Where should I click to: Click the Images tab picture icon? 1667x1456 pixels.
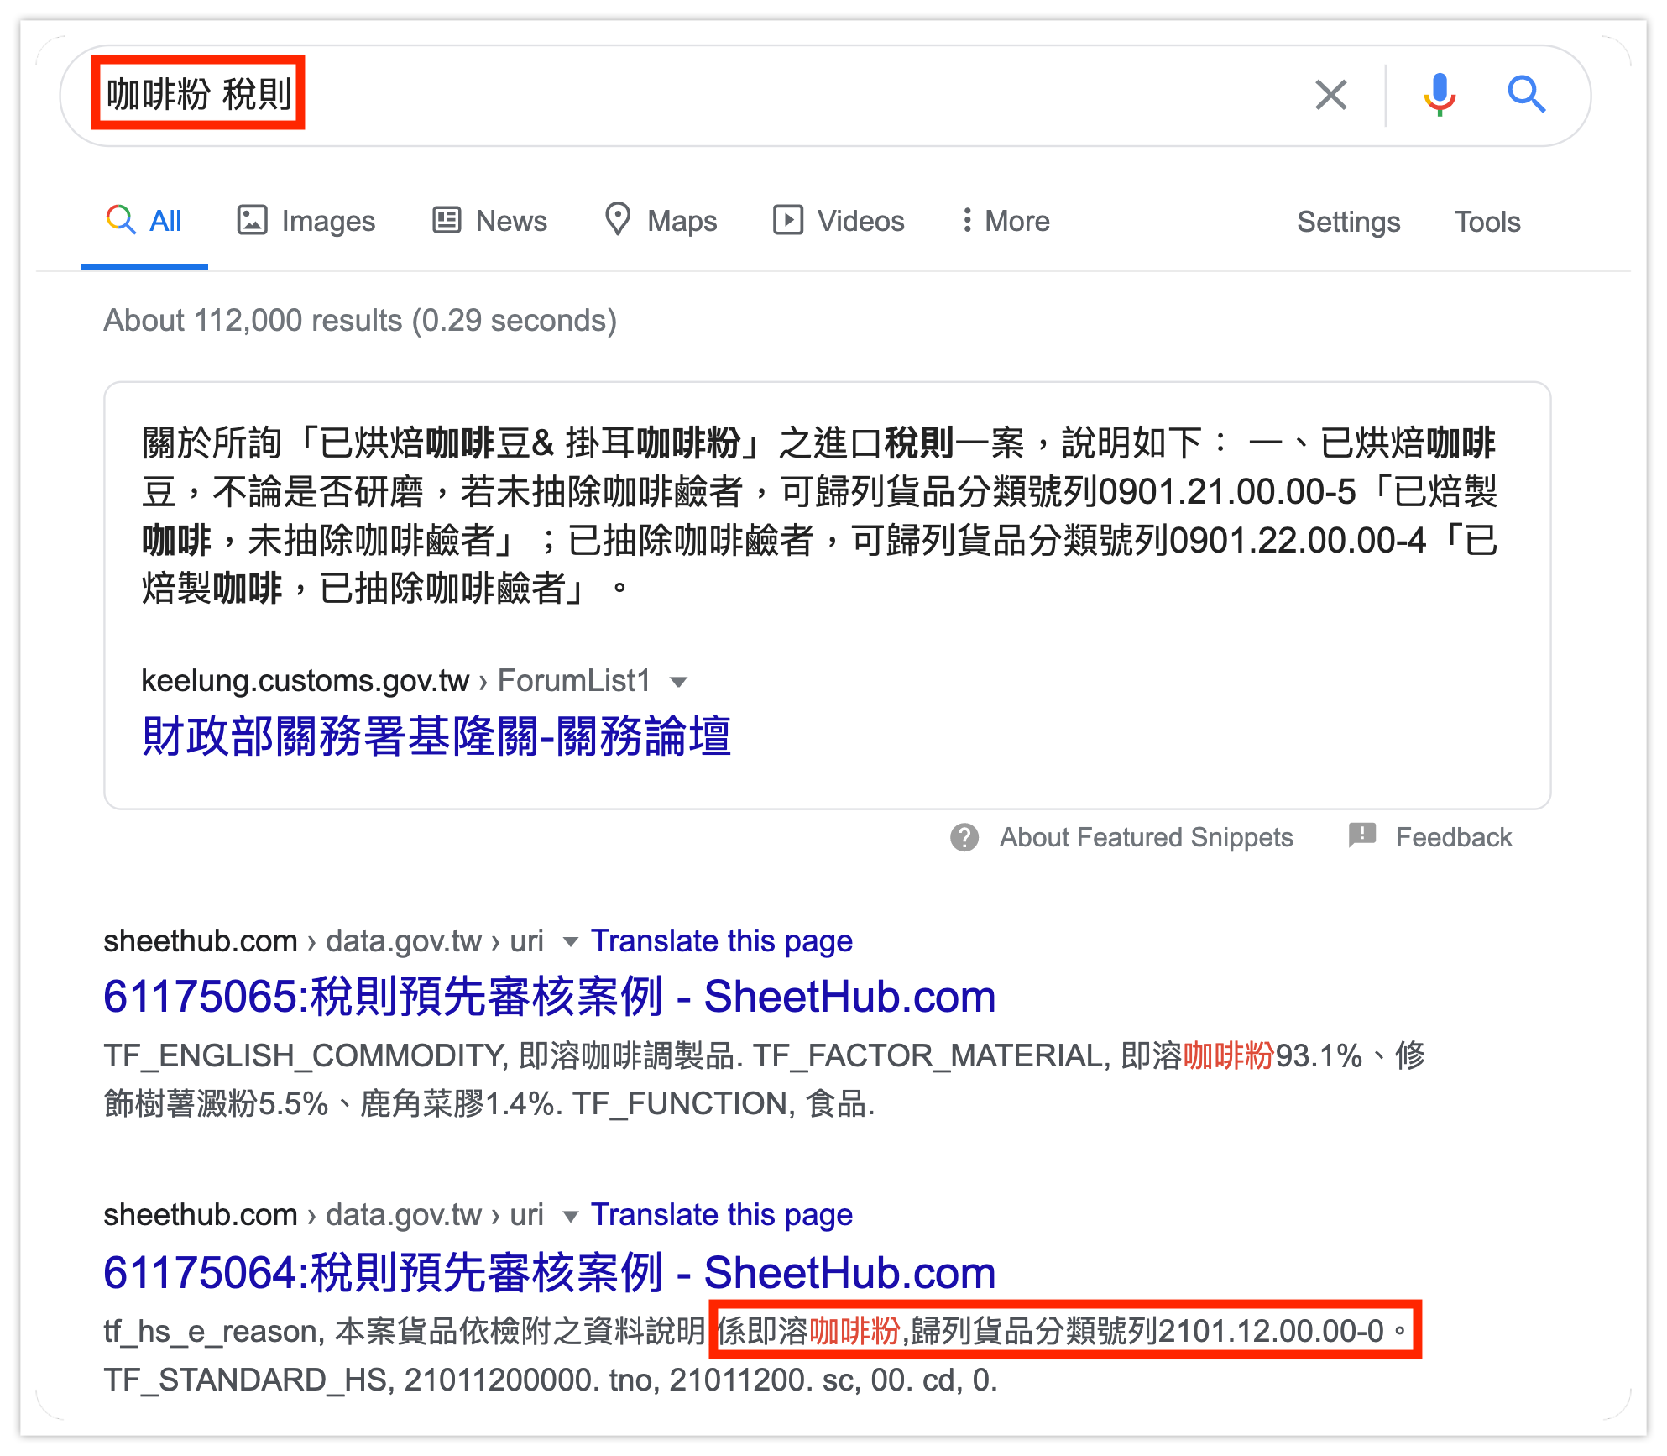click(252, 220)
